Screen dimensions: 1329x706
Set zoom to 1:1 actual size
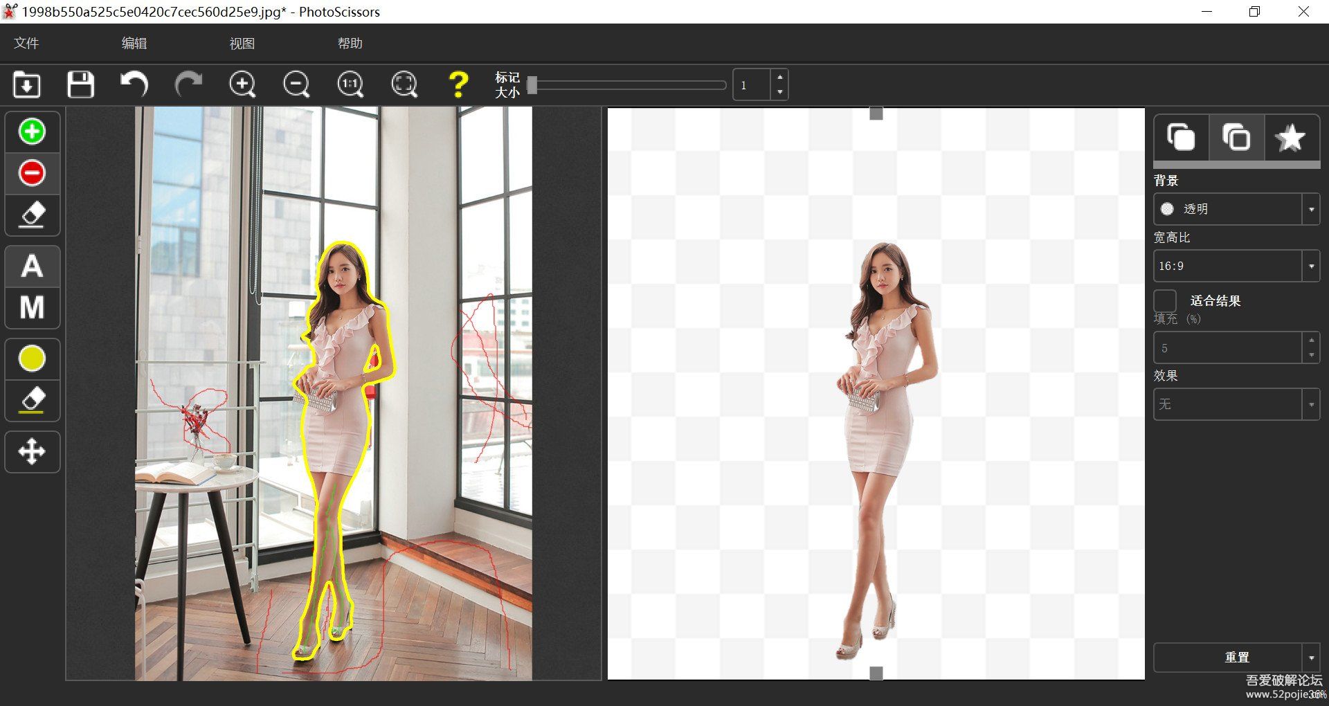click(x=350, y=85)
